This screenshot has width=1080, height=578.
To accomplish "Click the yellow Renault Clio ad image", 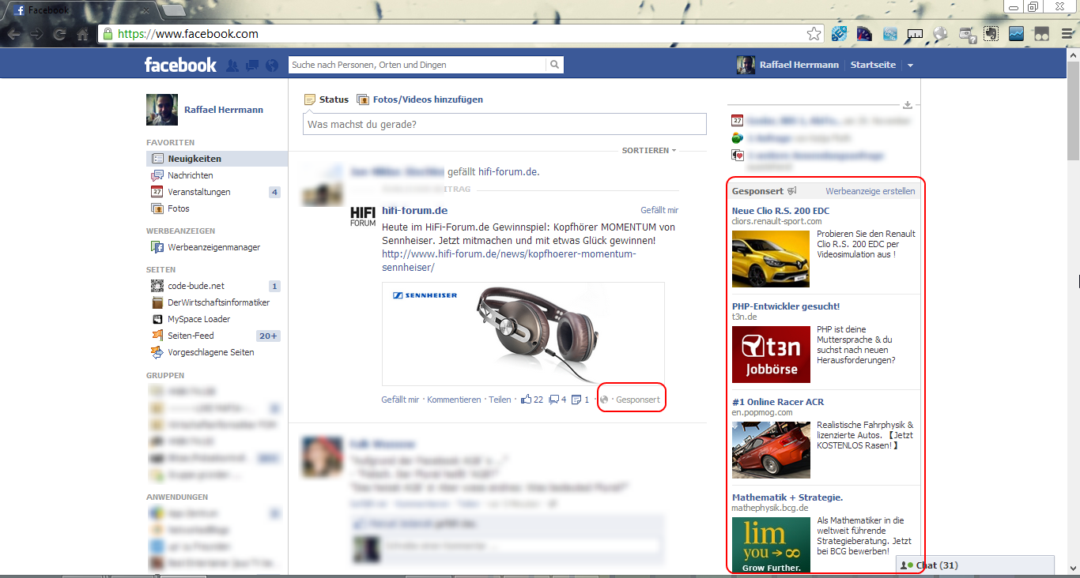I will point(771,259).
